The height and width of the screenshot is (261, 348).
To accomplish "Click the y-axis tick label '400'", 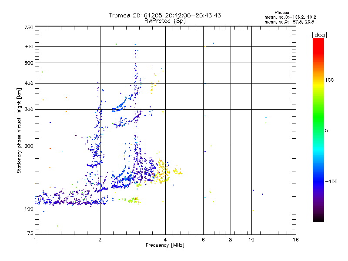I will pos(29,84).
